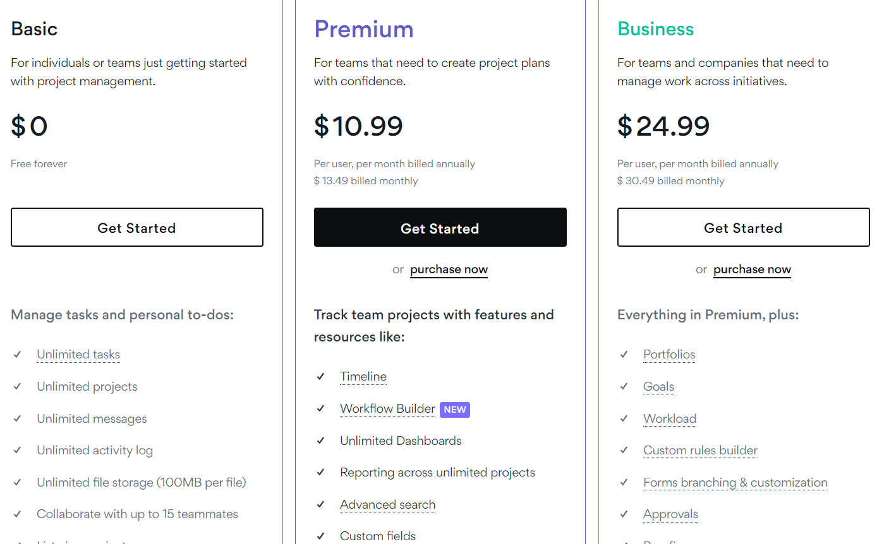Image resolution: width=877 pixels, height=544 pixels.
Task: Open Forms branching & customization link
Action: 735,483
